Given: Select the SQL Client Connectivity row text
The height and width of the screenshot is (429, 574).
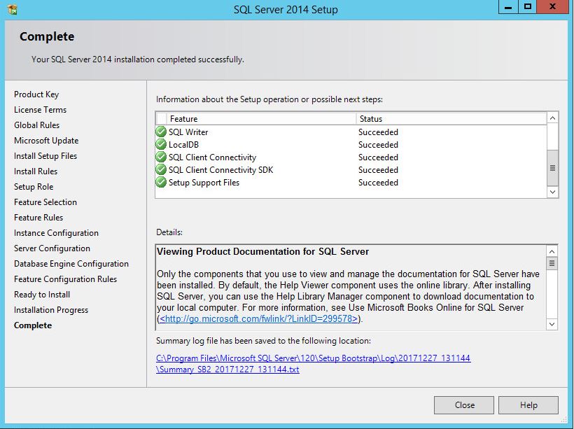Looking at the screenshot, I should [212, 157].
